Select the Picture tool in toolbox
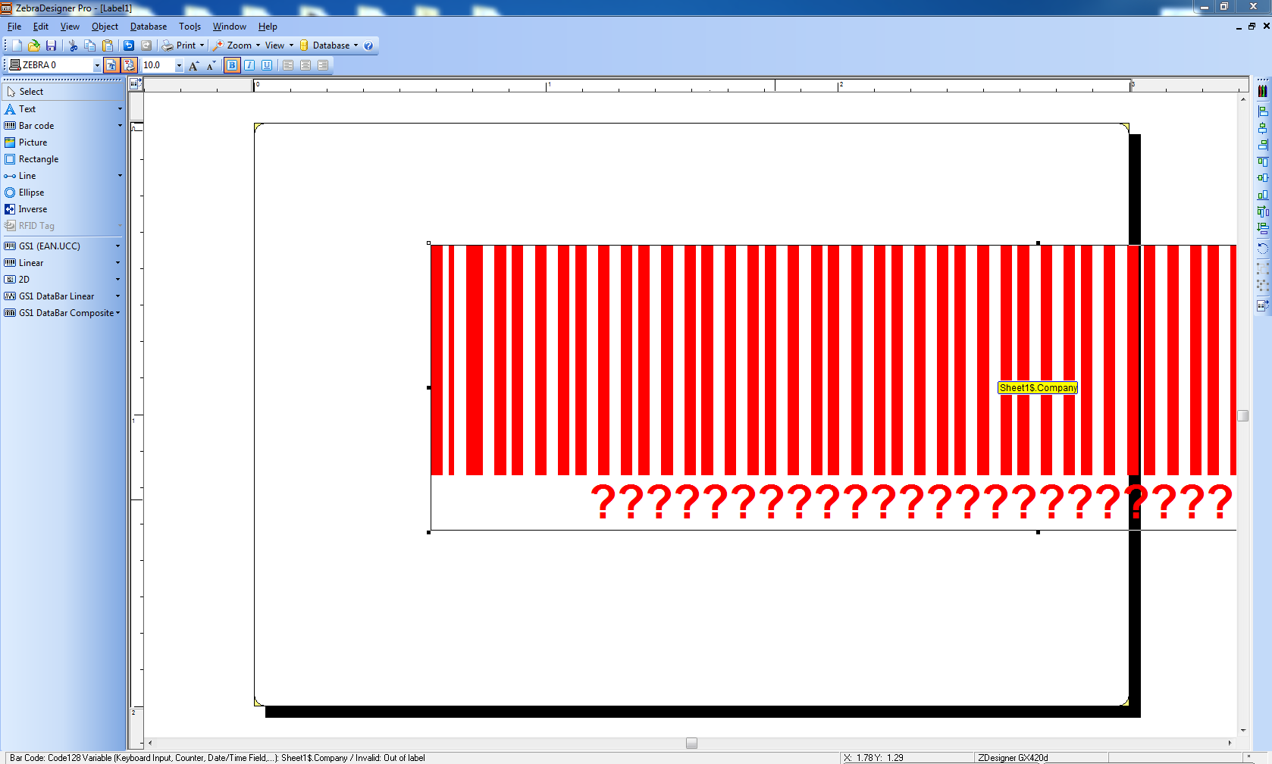The height and width of the screenshot is (764, 1272). [33, 142]
